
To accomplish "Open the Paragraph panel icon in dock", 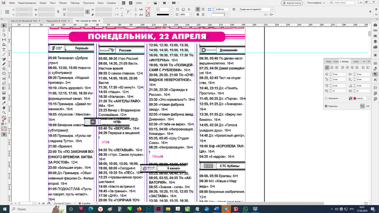I will pyautogui.click(x=375, y=74).
